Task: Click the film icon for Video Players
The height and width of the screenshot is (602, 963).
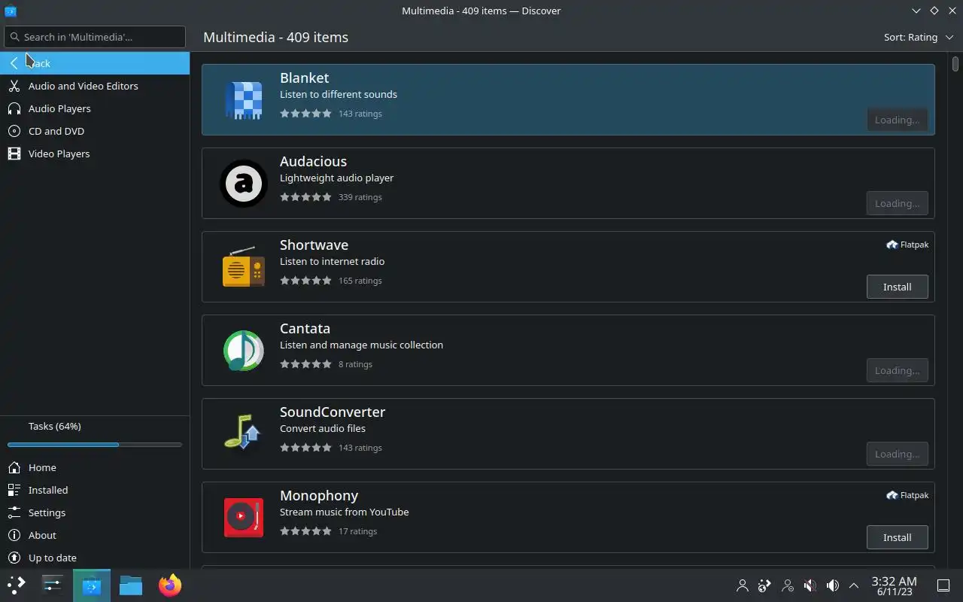Action: 14,154
